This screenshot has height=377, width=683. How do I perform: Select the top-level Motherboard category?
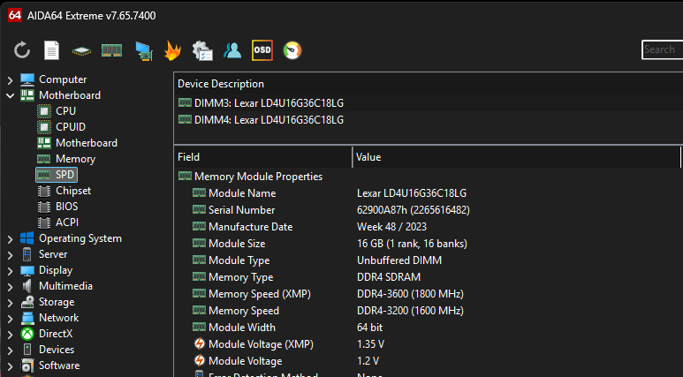pos(70,95)
